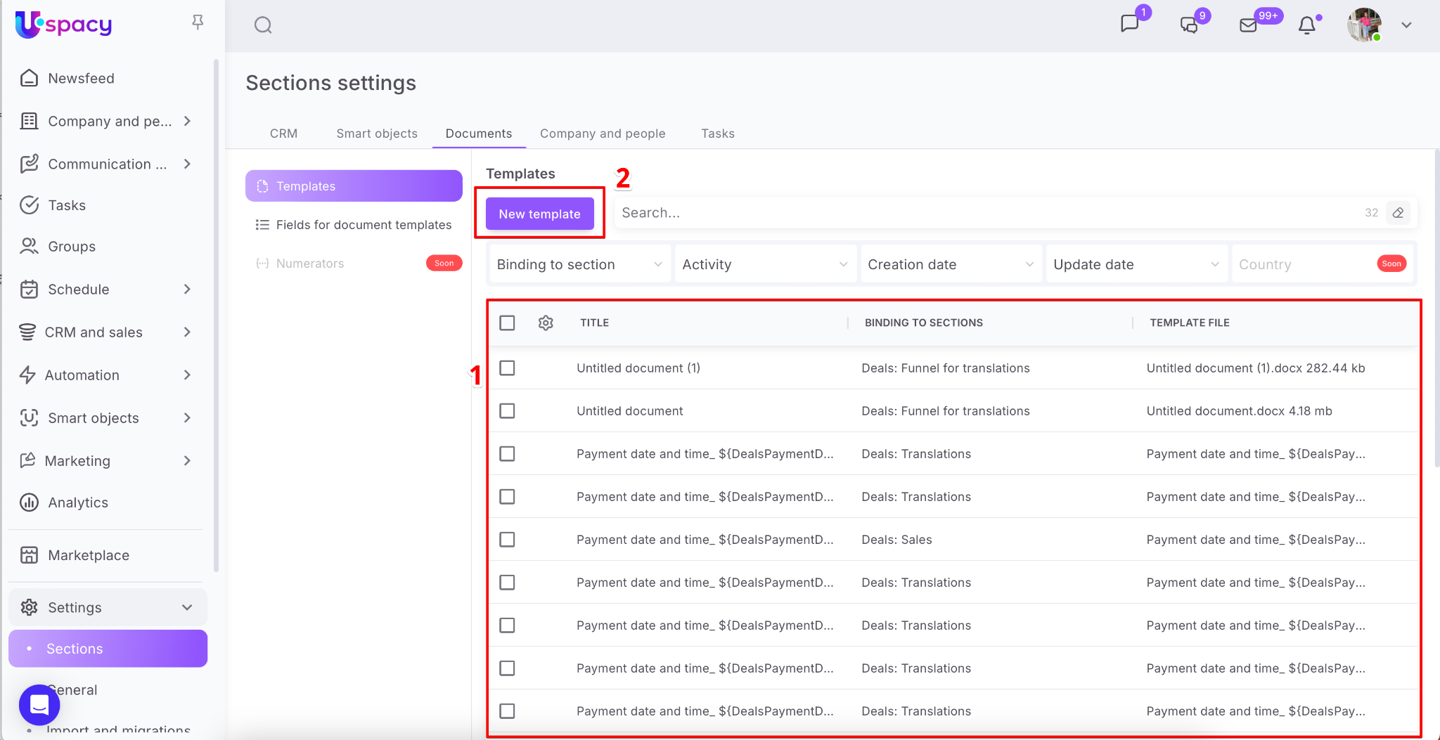Viewport: 1440px width, 740px height.
Task: Switch to the Company and people tab
Action: [x=603, y=134]
